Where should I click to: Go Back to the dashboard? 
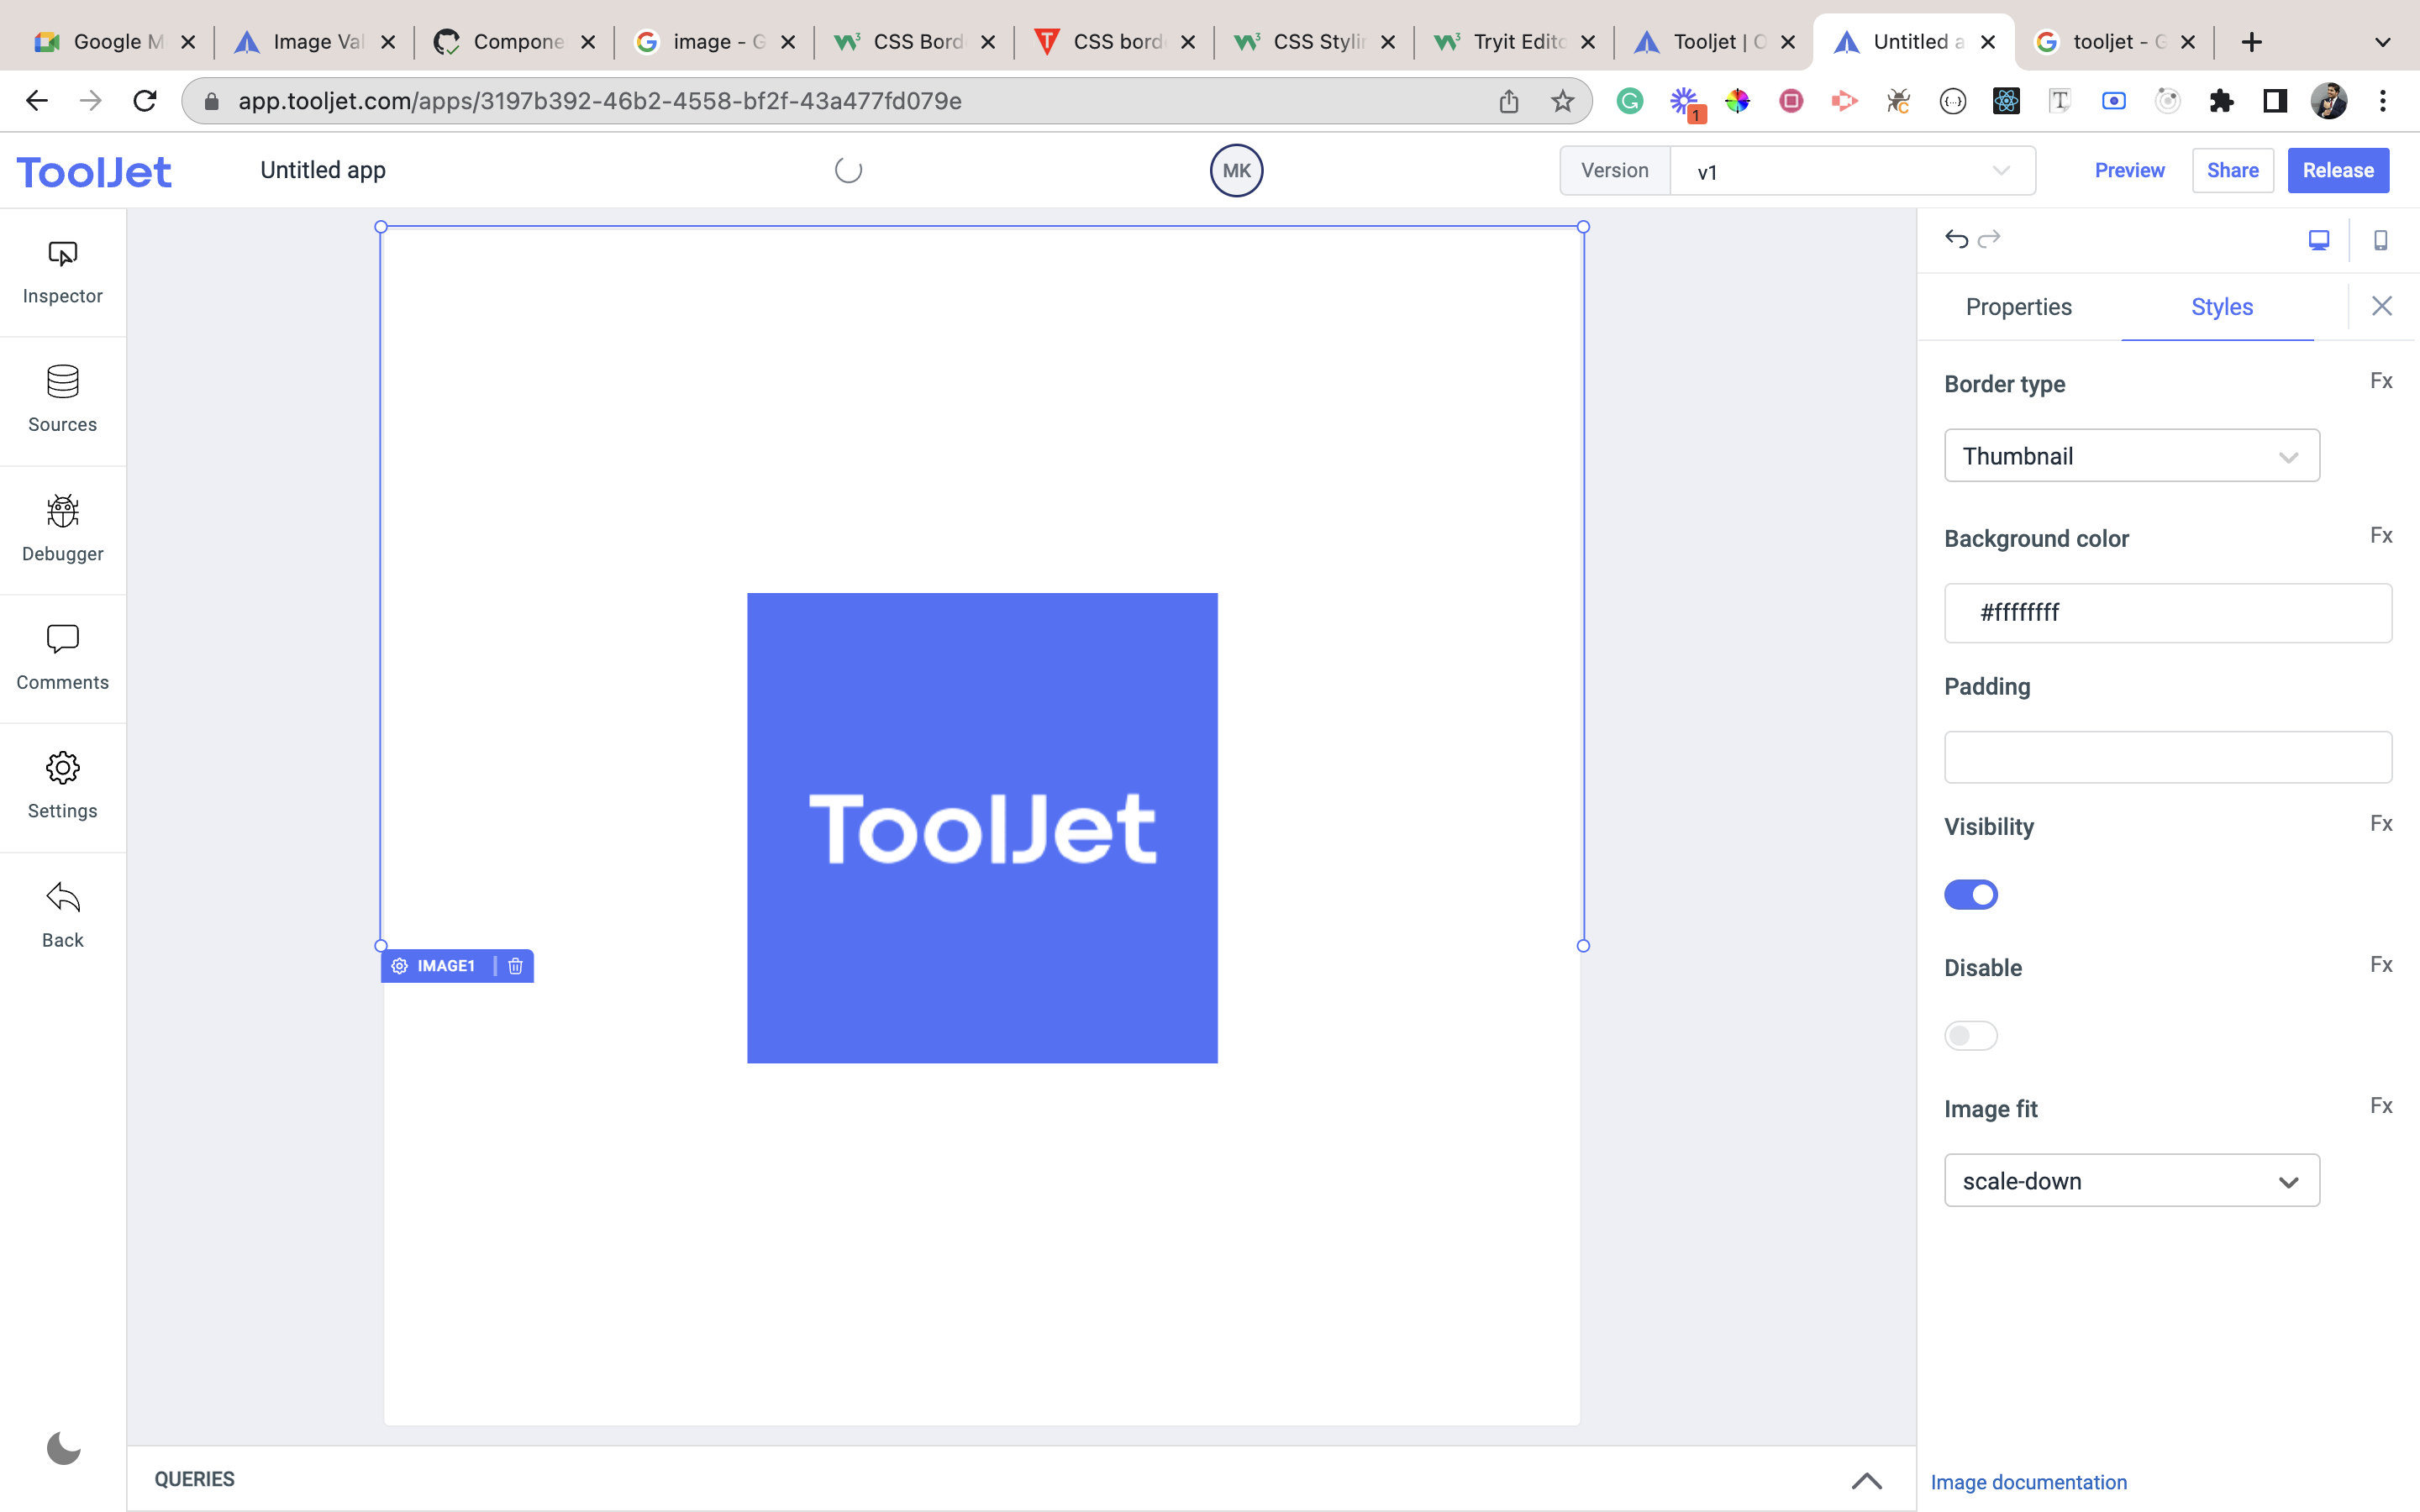click(x=62, y=915)
